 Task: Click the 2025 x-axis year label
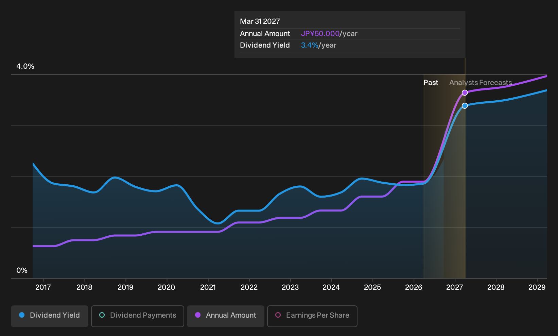pyautogui.click(x=372, y=287)
